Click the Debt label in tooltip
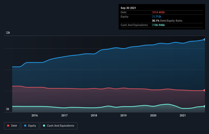This screenshot has height=134, width=209. 123,12
